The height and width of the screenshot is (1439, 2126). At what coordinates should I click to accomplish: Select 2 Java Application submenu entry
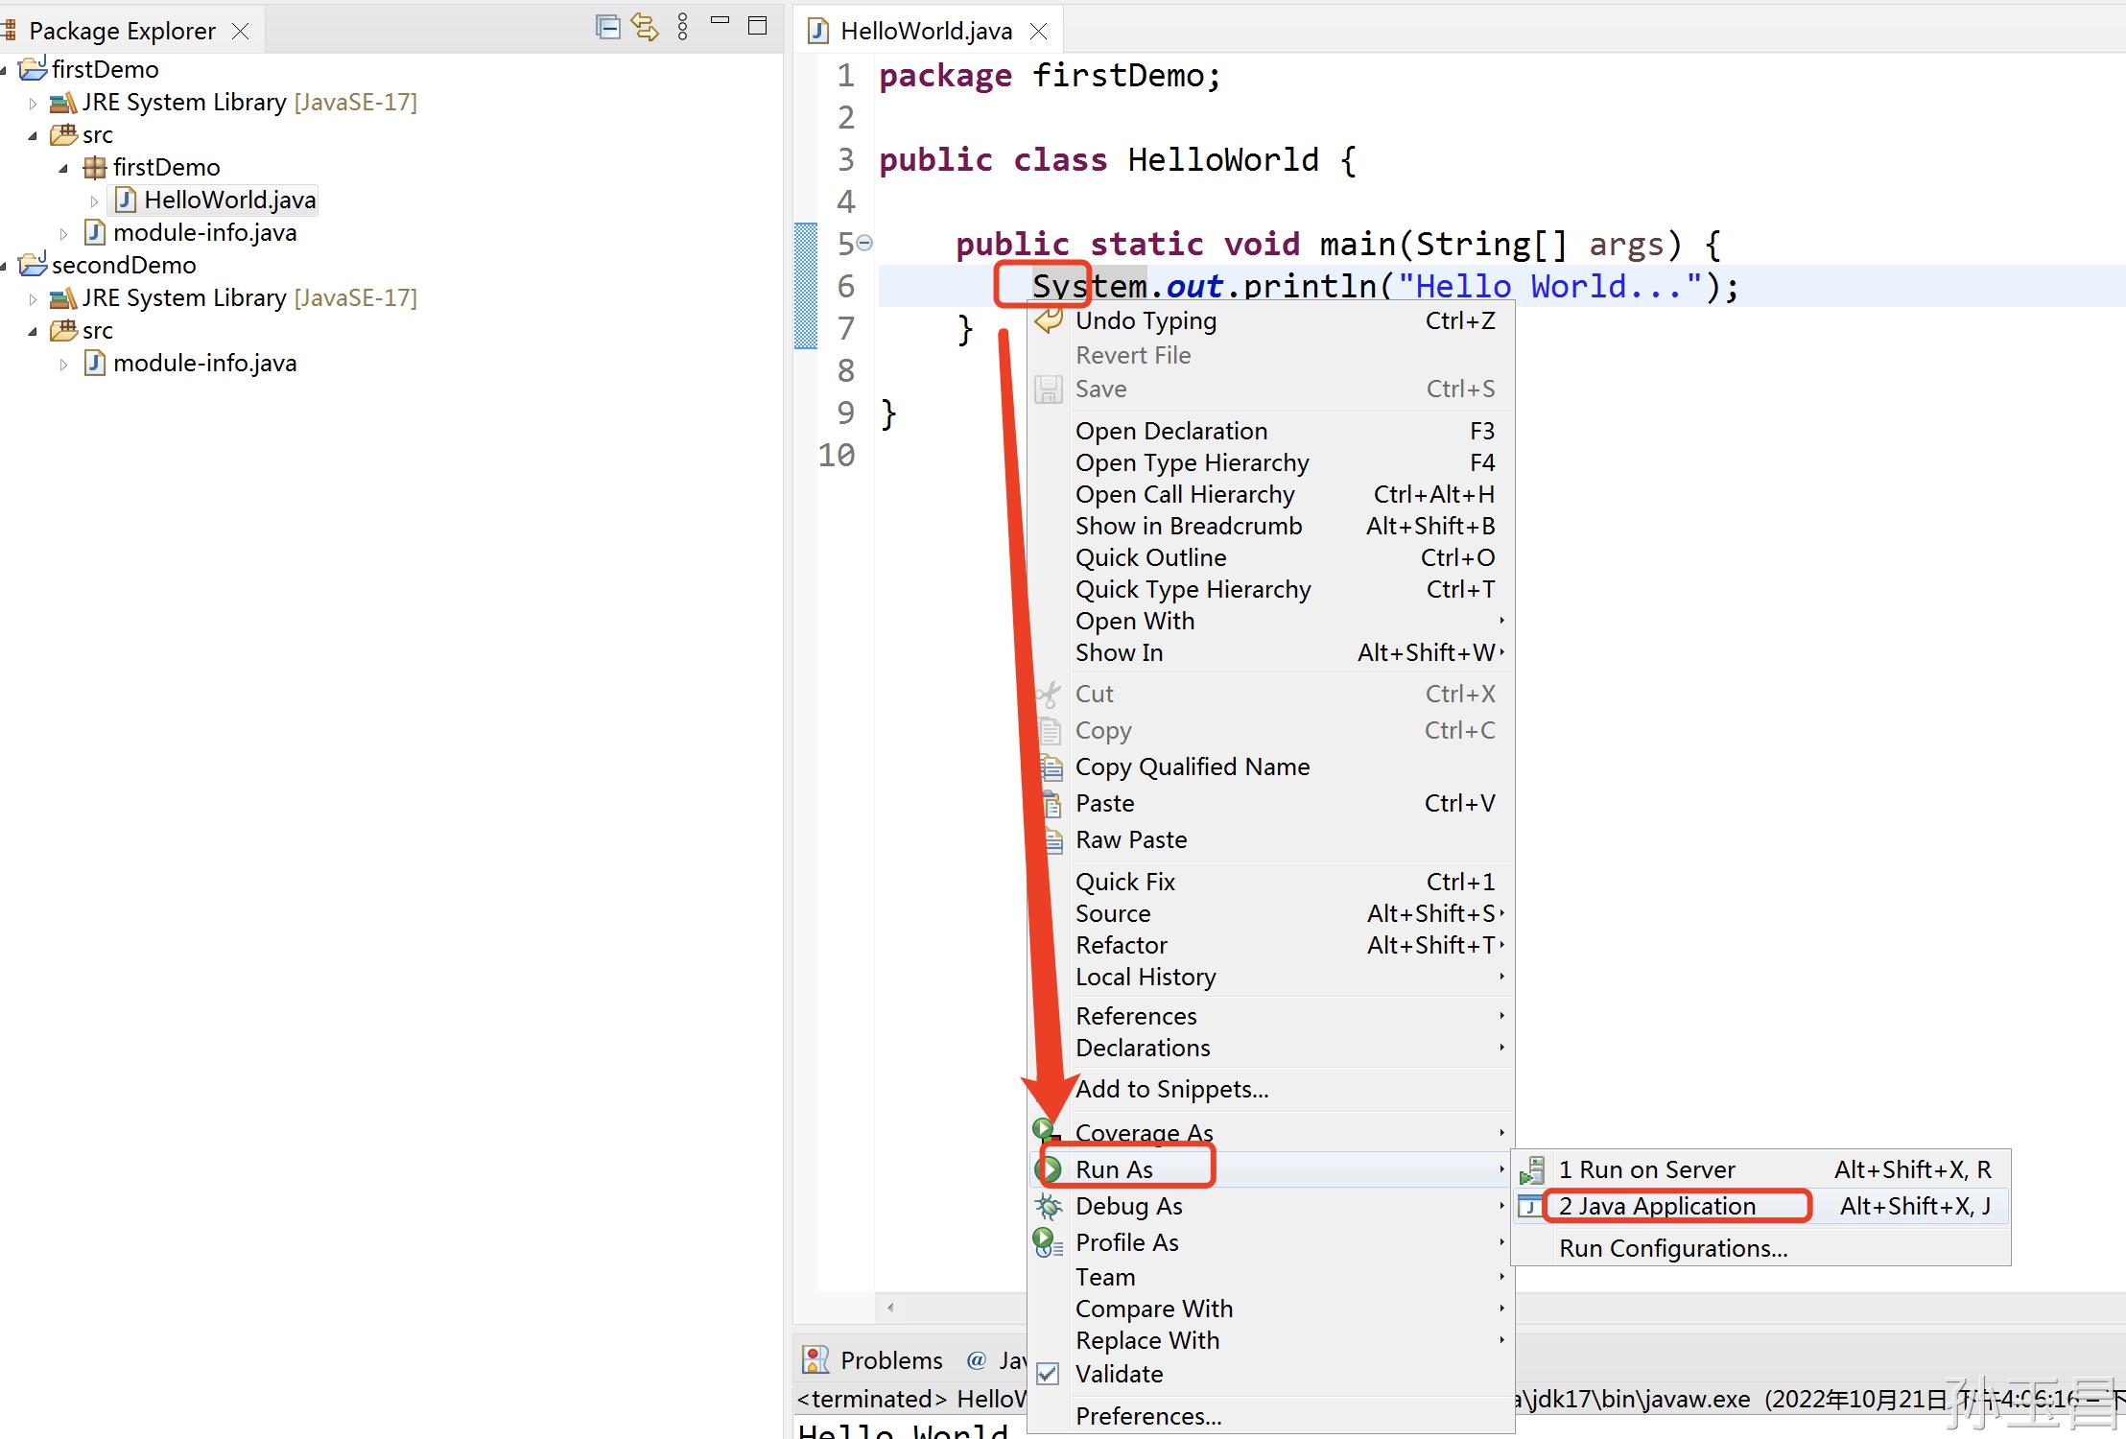(x=1657, y=1206)
